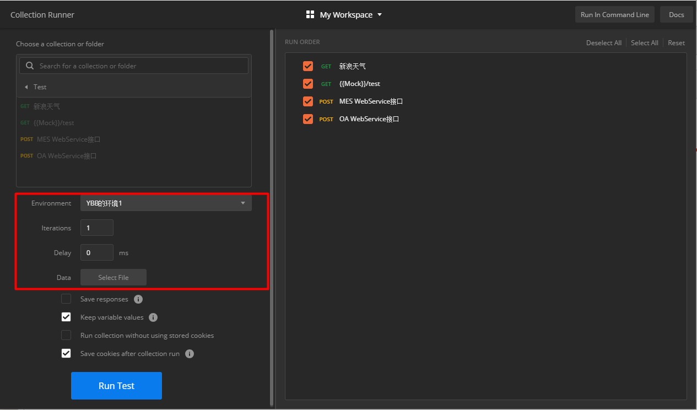The image size is (697, 410).
Task: Uncheck Save cookies after collection run
Action: [x=66, y=353]
